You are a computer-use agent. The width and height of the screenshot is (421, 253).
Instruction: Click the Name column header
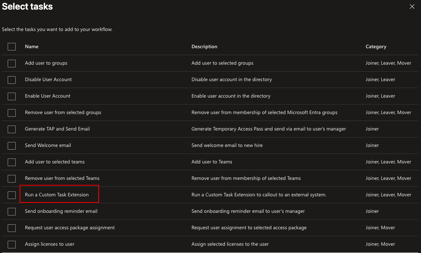32,47
